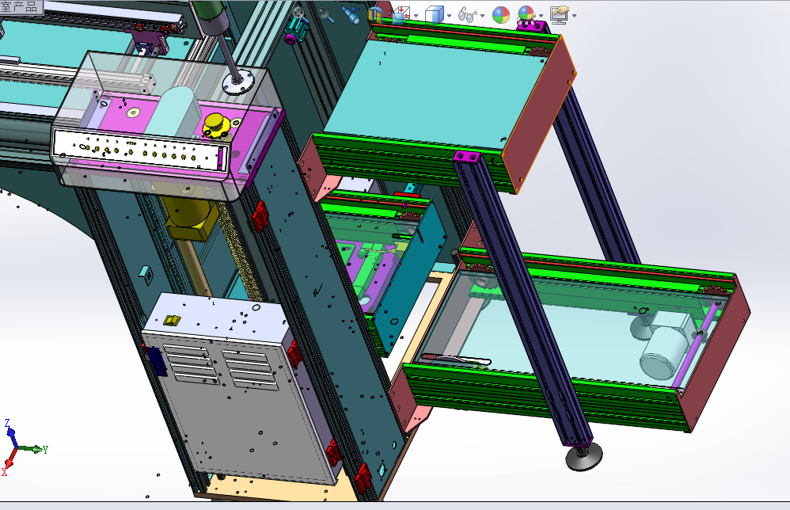Image resolution: width=790 pixels, height=510 pixels.
Task: Expand the Hide/Show Items dropdown arrow
Action: (x=483, y=16)
